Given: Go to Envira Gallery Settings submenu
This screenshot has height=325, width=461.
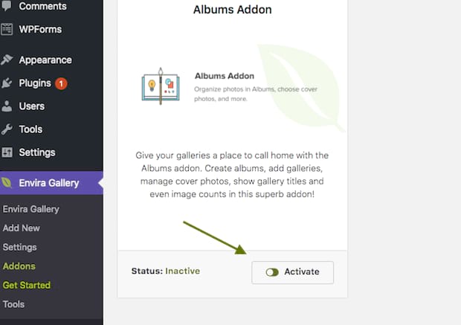Looking at the screenshot, I should (x=19, y=247).
